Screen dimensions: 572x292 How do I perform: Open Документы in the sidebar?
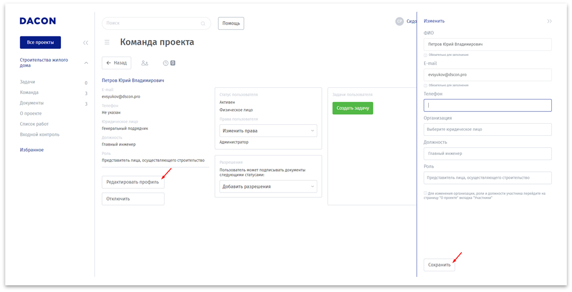31,103
